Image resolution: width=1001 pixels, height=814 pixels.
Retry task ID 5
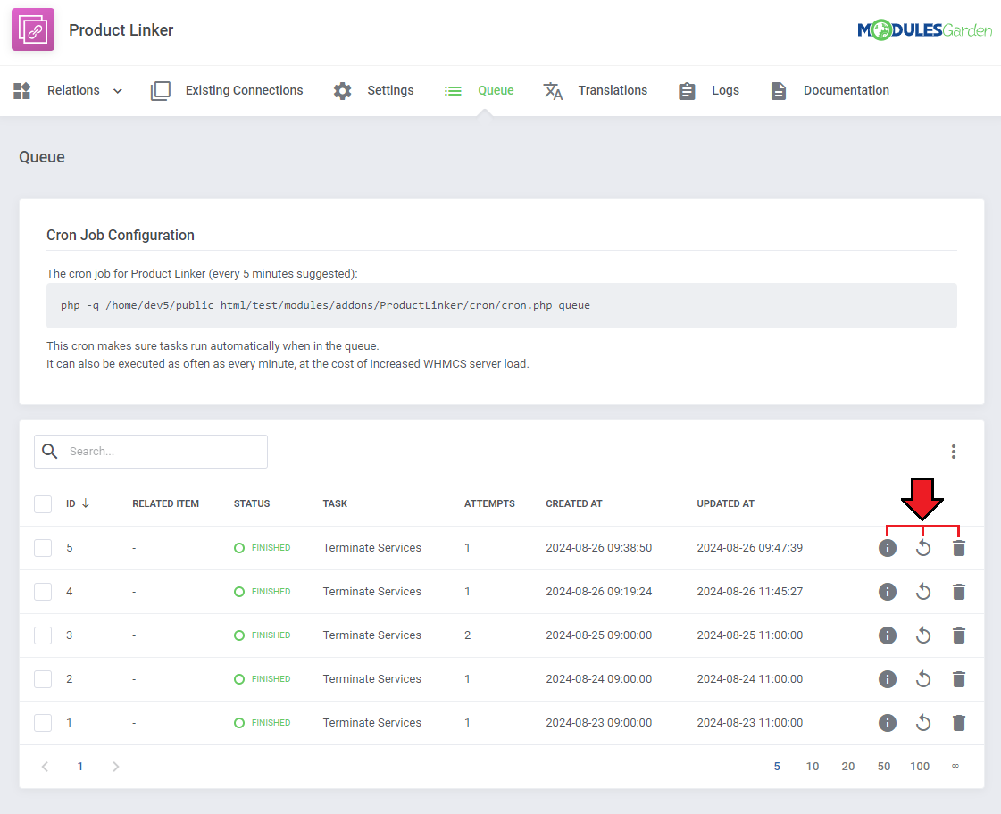point(923,548)
